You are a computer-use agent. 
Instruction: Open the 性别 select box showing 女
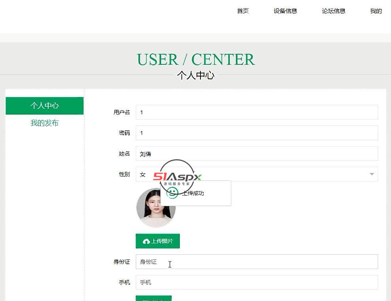pyautogui.click(x=256, y=174)
